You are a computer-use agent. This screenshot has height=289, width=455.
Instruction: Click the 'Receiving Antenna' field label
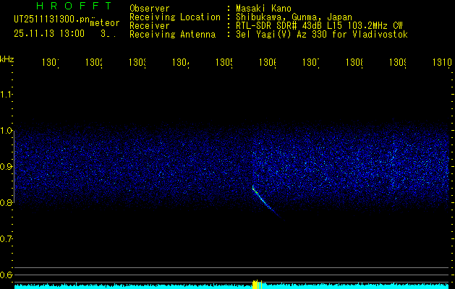tap(171, 34)
